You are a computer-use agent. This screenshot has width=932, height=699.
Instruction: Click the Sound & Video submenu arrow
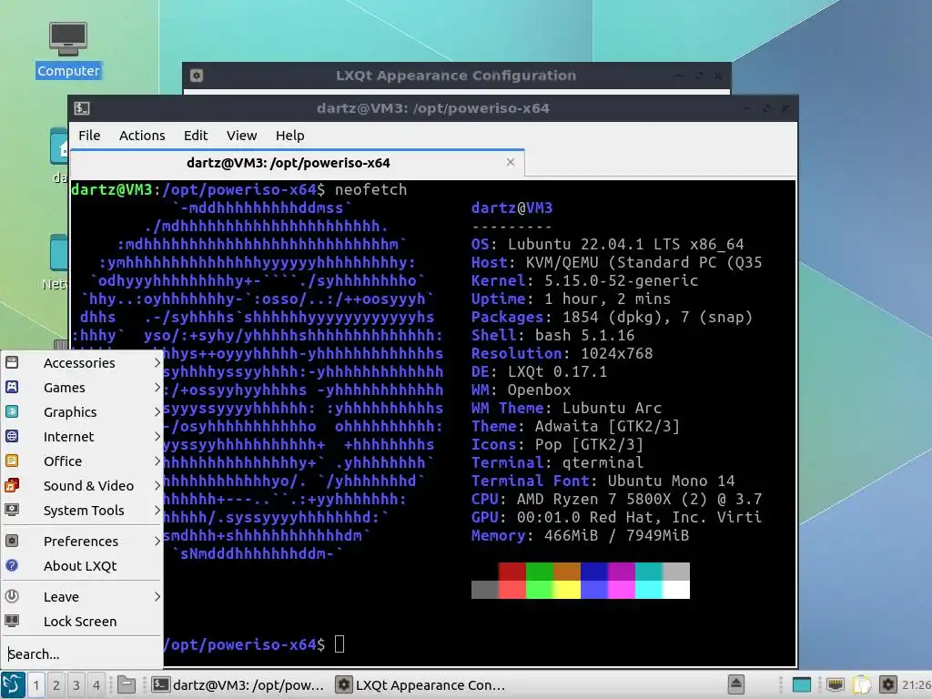click(x=157, y=486)
